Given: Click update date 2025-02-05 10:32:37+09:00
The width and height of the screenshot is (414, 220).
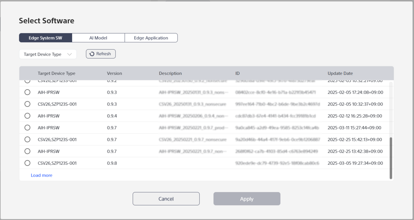Looking at the screenshot, I should pos(355,104).
